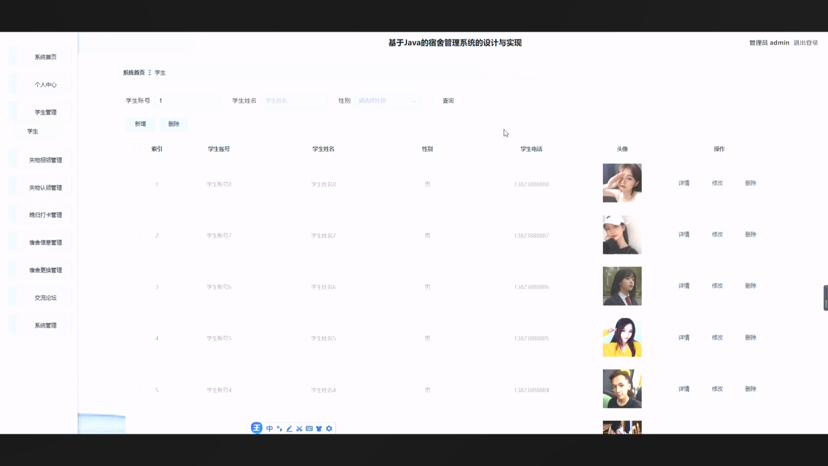This screenshot has height=466, width=828.
Task: Click the 查询 search button
Action: [x=448, y=101]
